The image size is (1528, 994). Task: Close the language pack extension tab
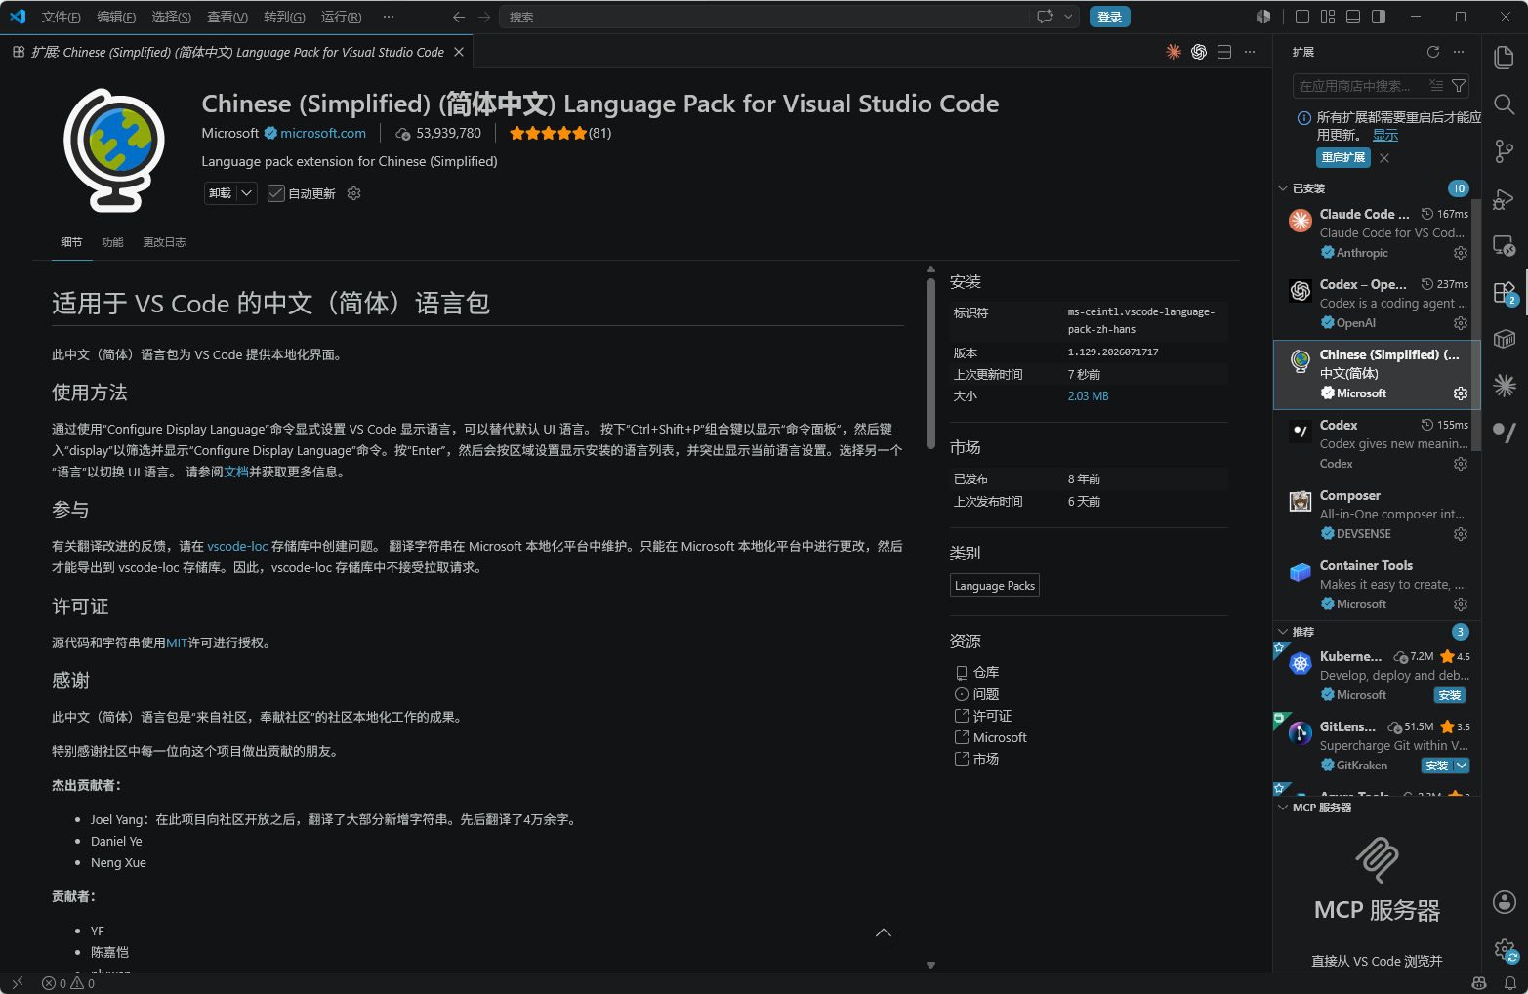[x=459, y=52]
